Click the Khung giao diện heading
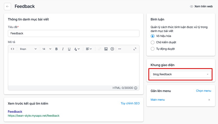Screen dimensions: 218x124 click(162, 65)
